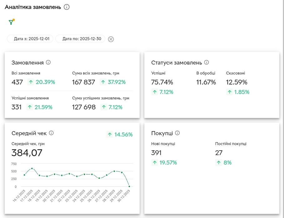
Task: Click the Скасовані 12.59% status value
Action: 237,82
